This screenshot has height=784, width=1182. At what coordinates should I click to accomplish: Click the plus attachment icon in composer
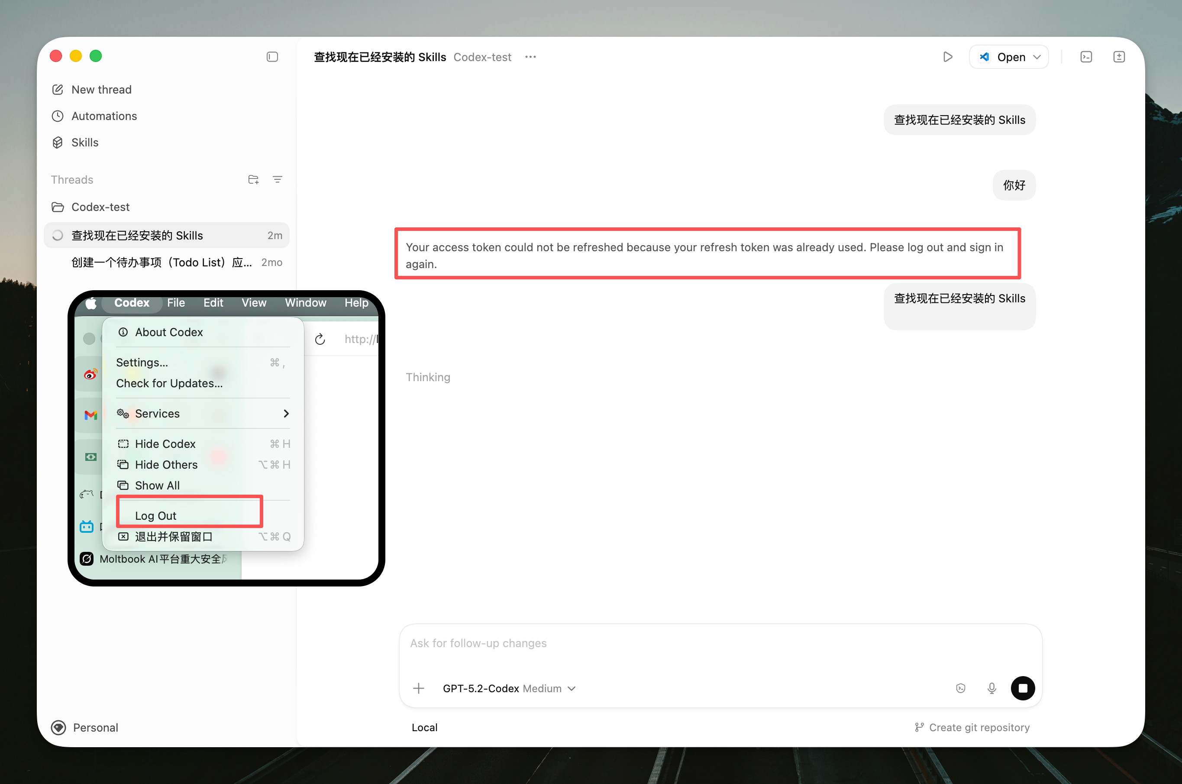tap(419, 689)
